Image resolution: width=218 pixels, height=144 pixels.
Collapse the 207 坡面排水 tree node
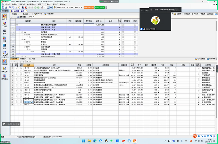(x=22, y=40)
